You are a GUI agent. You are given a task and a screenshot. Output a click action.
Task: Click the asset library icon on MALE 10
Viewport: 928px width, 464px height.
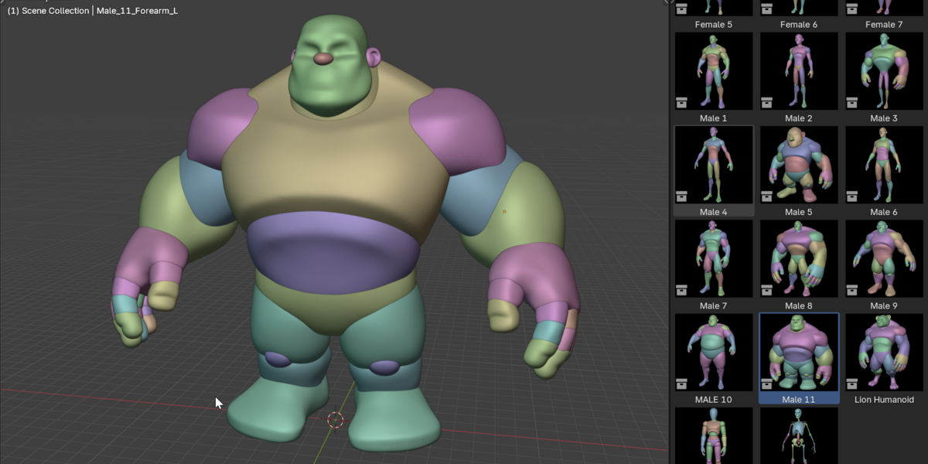click(x=682, y=384)
